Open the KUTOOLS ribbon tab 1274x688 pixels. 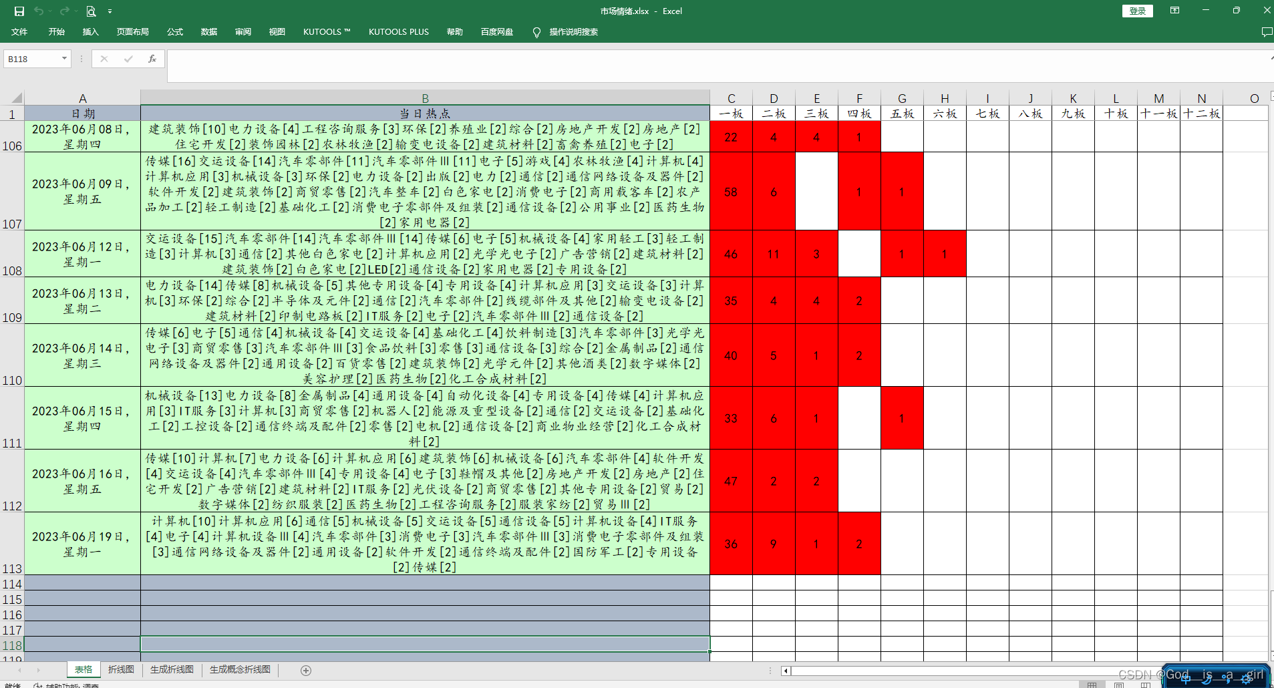[x=327, y=32]
